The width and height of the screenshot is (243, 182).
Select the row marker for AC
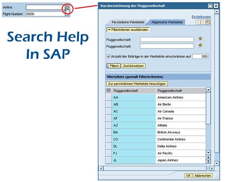point(109,112)
